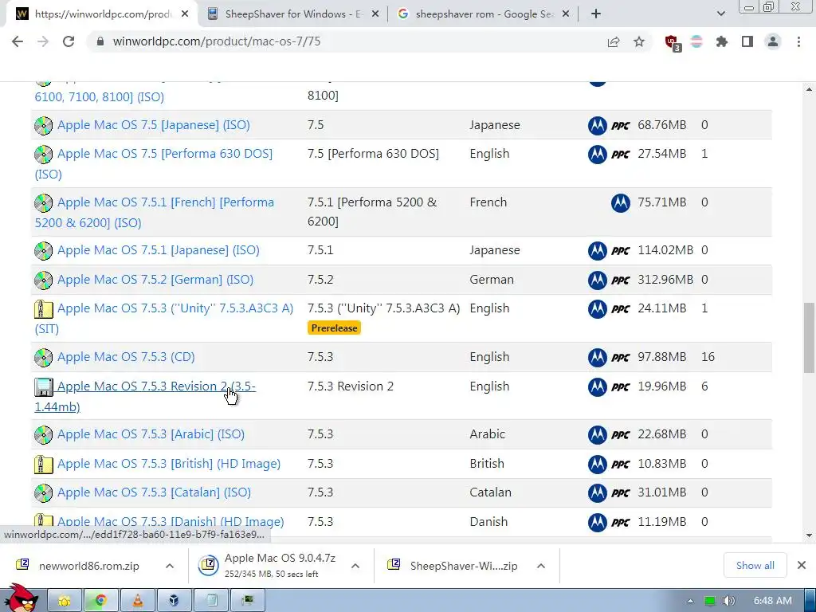This screenshot has height=612, width=816.
Task: Toggle the browser side panel
Action: coord(747,41)
